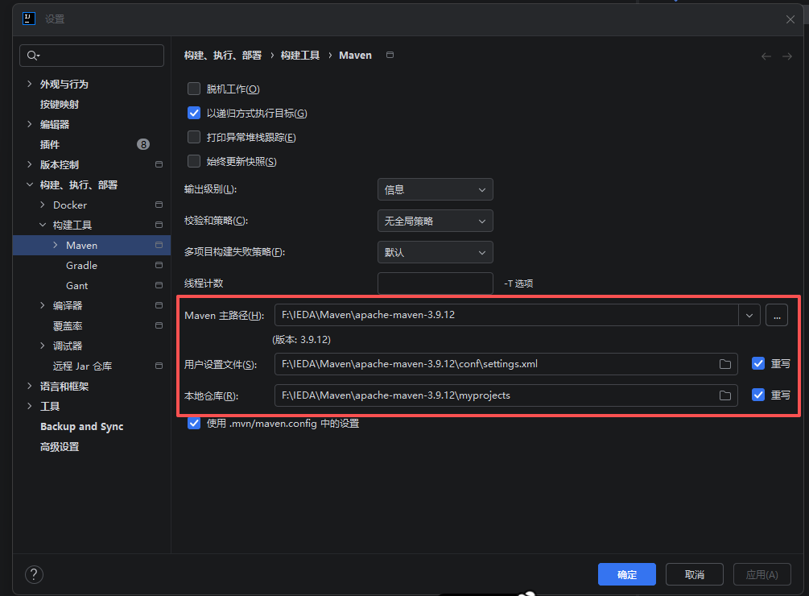The image size is (809, 596).
Task: Collapse the 构建、执行、部署 tree node
Action: (x=30, y=184)
